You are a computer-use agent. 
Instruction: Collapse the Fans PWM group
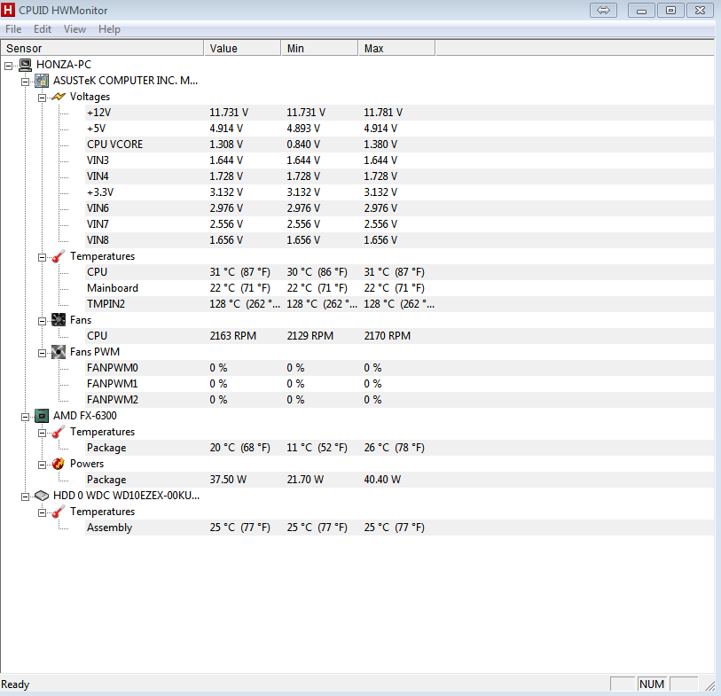42,353
